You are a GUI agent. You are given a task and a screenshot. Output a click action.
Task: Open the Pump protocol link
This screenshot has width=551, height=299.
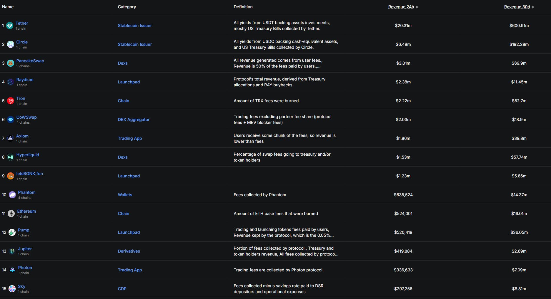pos(24,230)
